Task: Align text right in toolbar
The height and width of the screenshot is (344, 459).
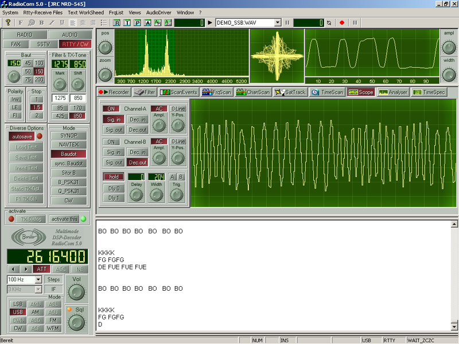Action: (93, 22)
